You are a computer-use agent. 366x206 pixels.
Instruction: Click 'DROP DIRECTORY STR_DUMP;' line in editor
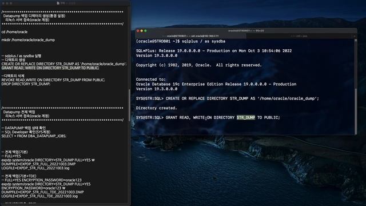point(26,84)
